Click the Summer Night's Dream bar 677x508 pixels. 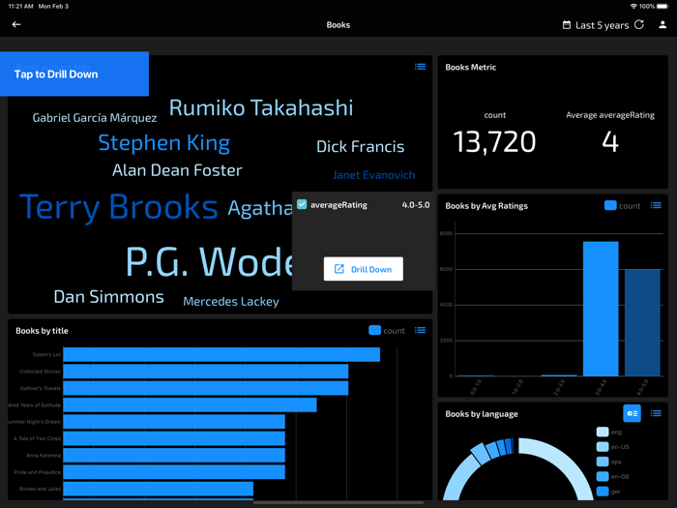[174, 422]
